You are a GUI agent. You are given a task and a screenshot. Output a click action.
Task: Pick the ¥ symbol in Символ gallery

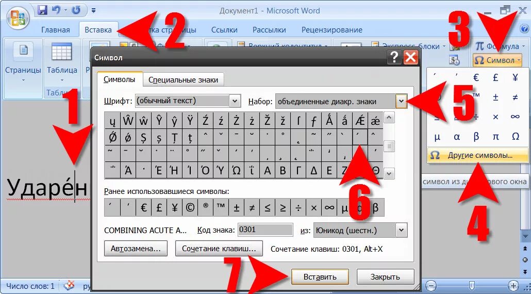(x=515, y=77)
